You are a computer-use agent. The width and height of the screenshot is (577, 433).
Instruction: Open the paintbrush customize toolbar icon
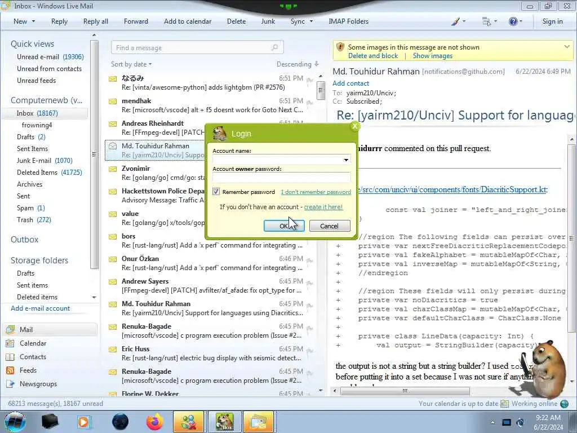click(455, 22)
